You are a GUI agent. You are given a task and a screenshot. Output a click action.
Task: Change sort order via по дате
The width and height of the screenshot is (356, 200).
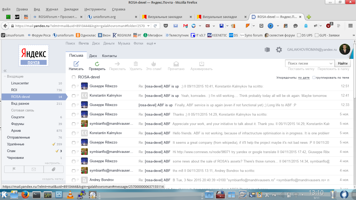[x=304, y=78]
